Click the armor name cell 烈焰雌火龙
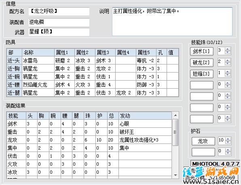Image resolution: width=241 pixels, height=185 pixels. 38,85
